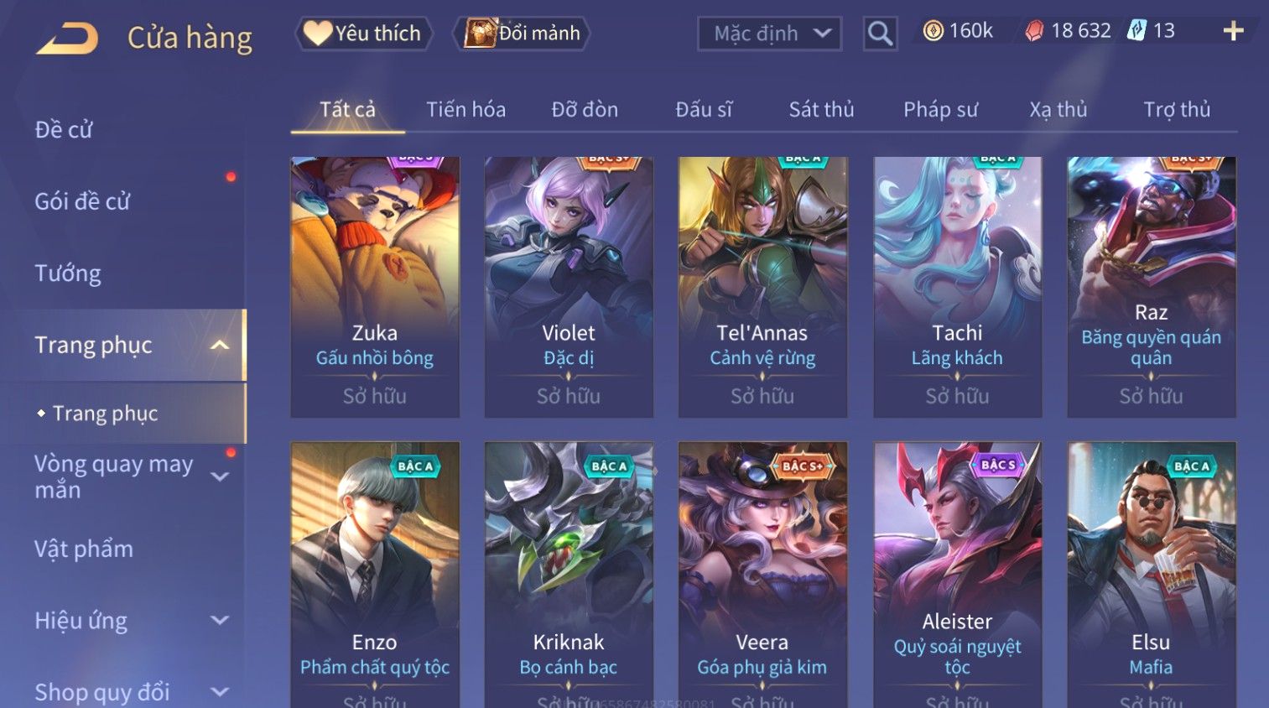
Task: Open Yêu thích favorites heart button
Action: point(363,34)
